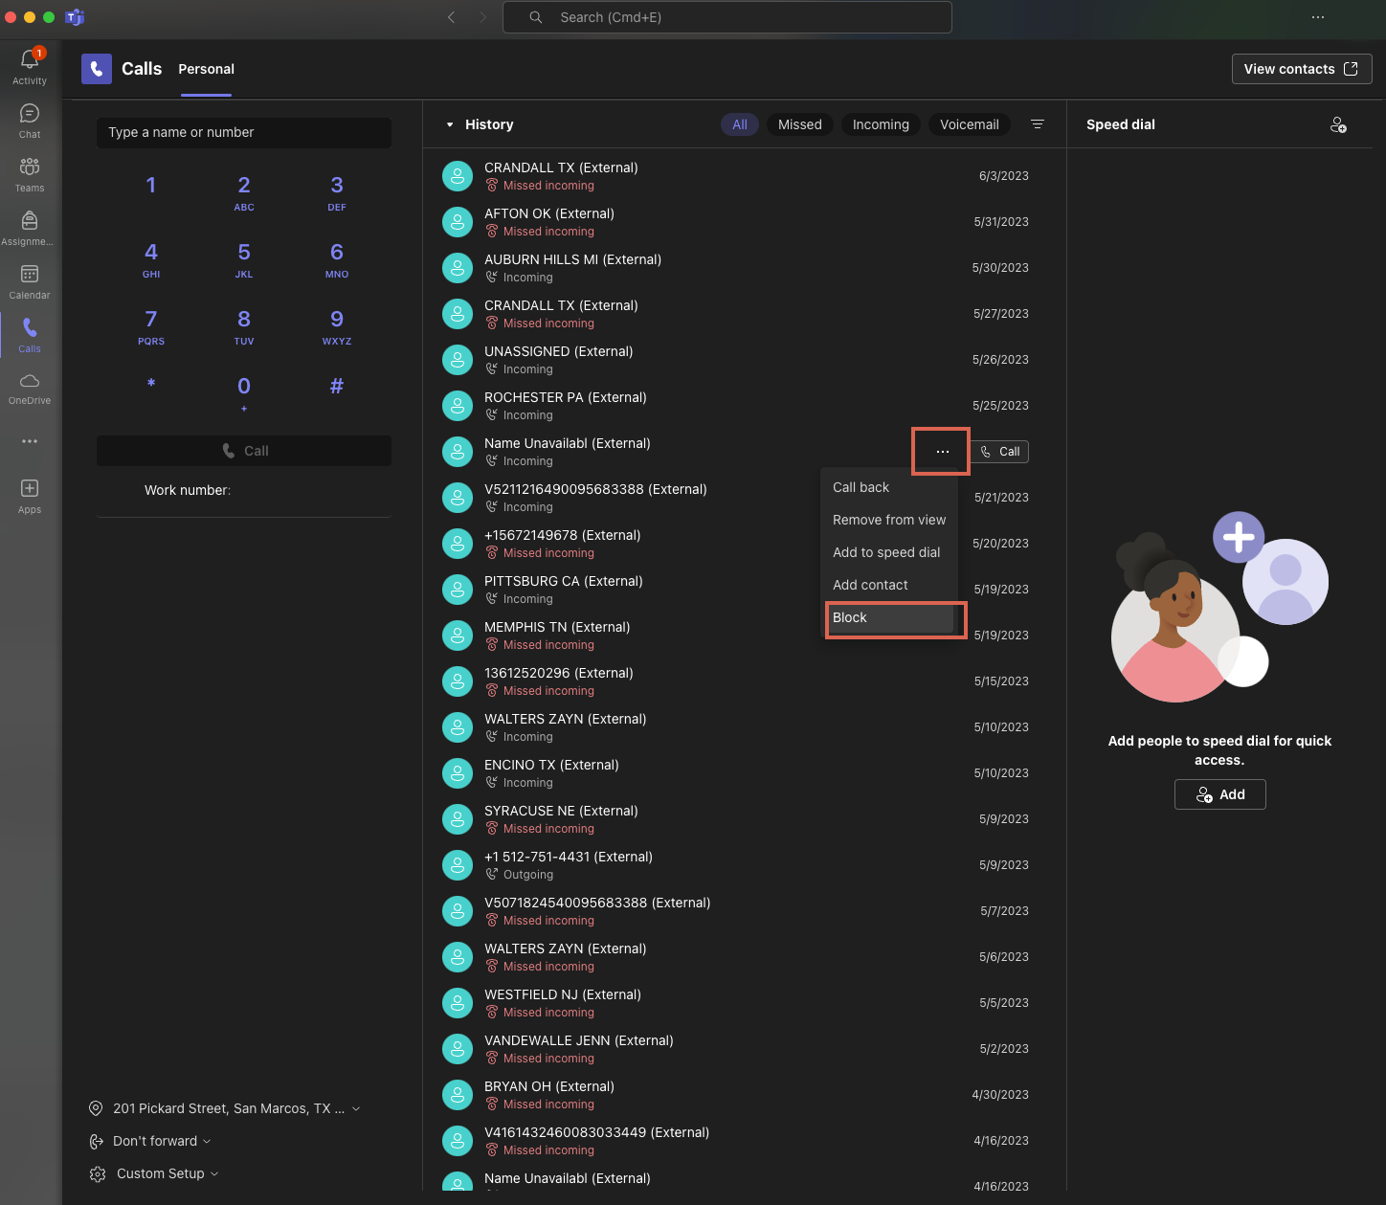
Task: Show more apps ellipsis in sidebar
Action: pyautogui.click(x=30, y=441)
